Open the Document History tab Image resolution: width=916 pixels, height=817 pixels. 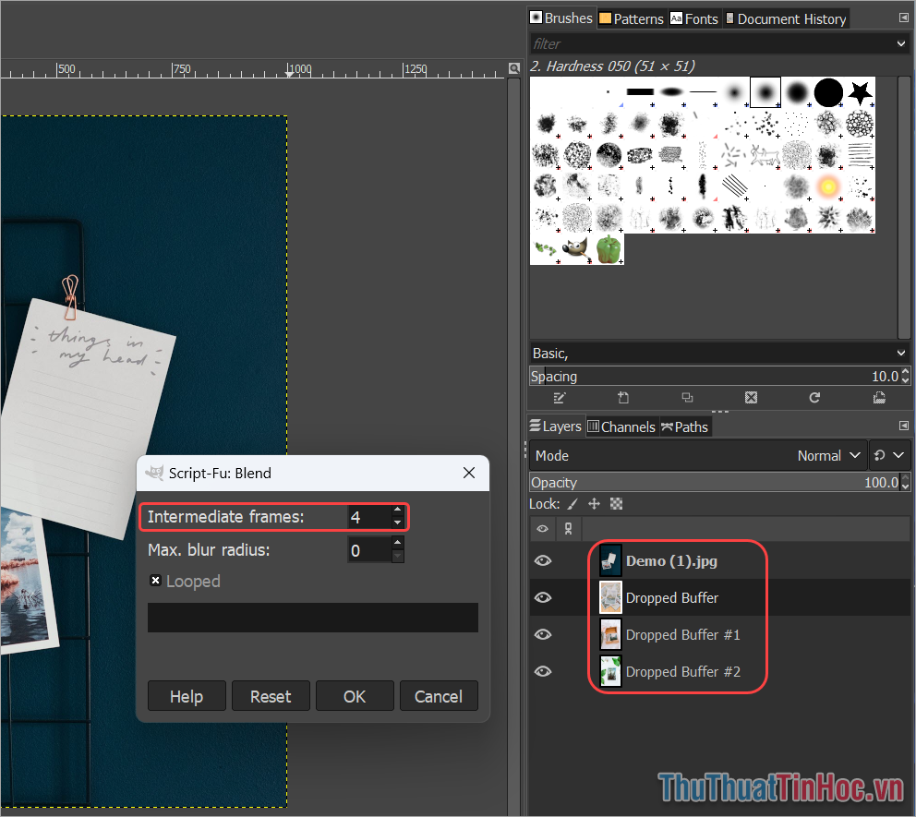point(785,18)
